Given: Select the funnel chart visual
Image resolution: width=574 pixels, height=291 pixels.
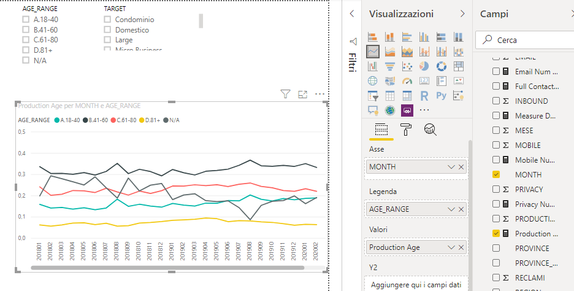Looking at the screenshot, I should point(390,66).
